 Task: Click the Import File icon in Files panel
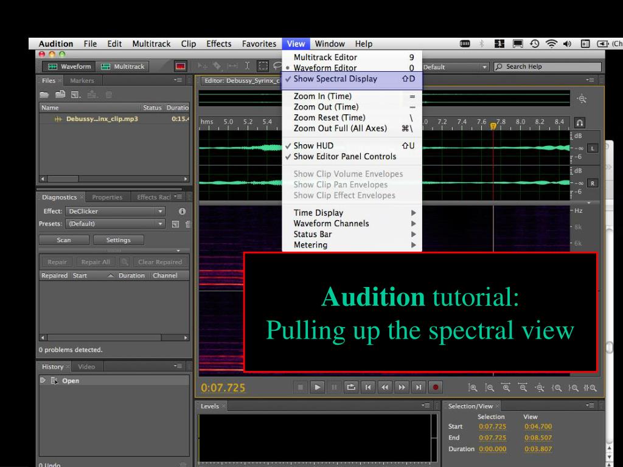(x=60, y=94)
